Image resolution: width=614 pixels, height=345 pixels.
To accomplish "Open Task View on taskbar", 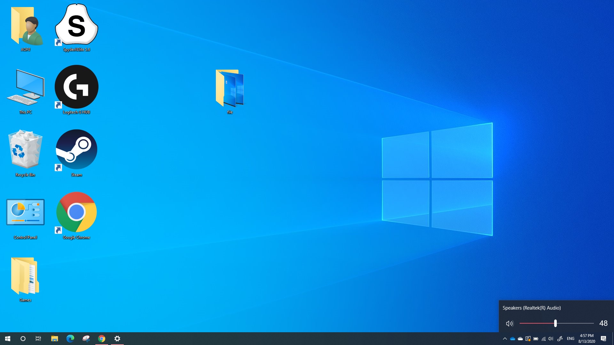I will point(38,339).
